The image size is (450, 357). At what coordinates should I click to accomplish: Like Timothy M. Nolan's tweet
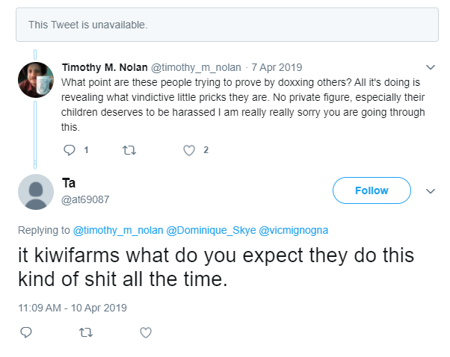click(x=189, y=150)
